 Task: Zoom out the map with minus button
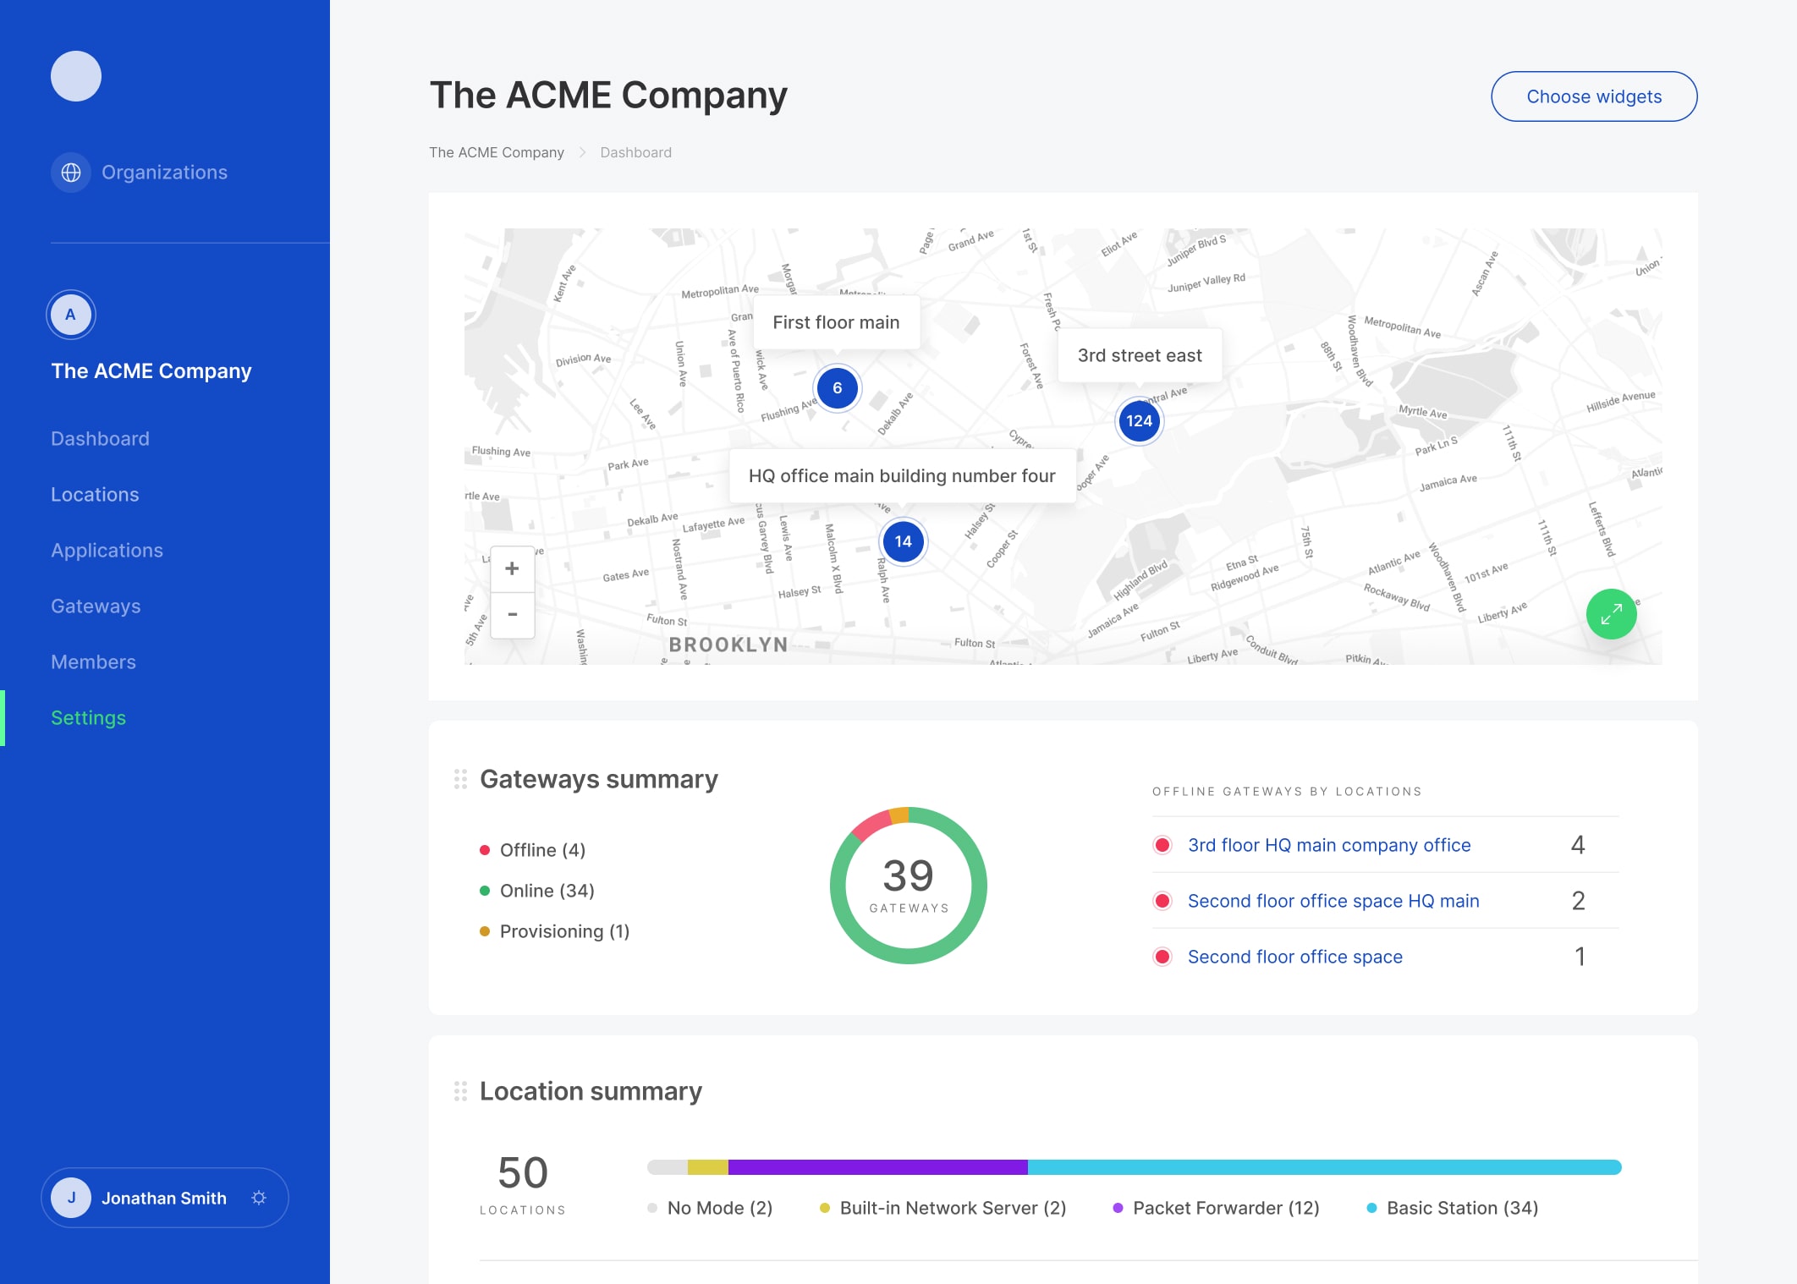tap(512, 615)
